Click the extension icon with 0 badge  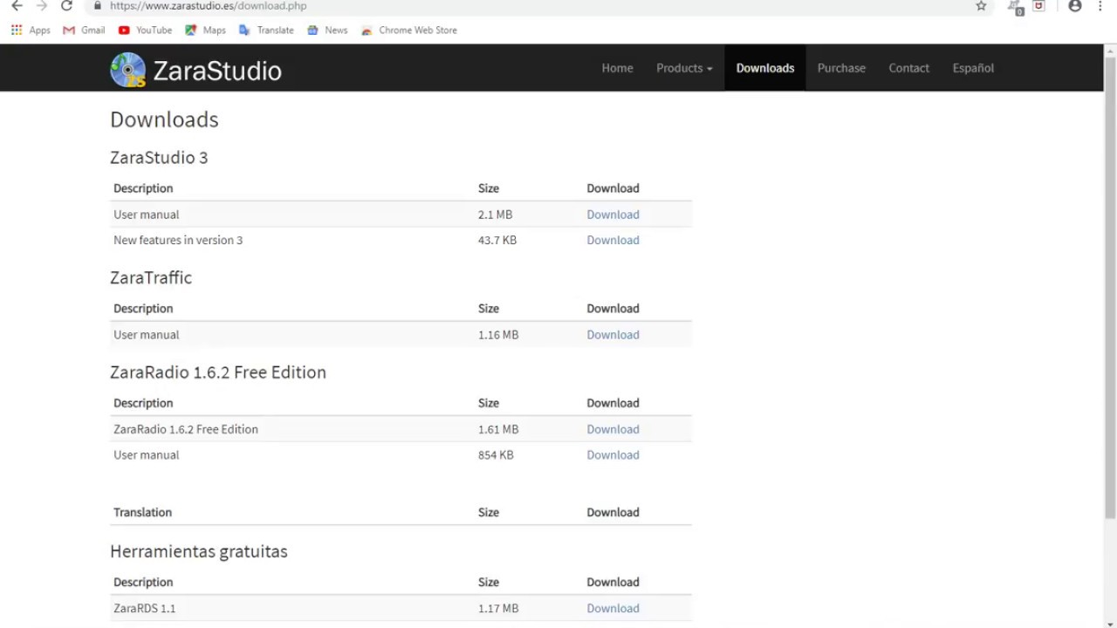click(x=1015, y=8)
